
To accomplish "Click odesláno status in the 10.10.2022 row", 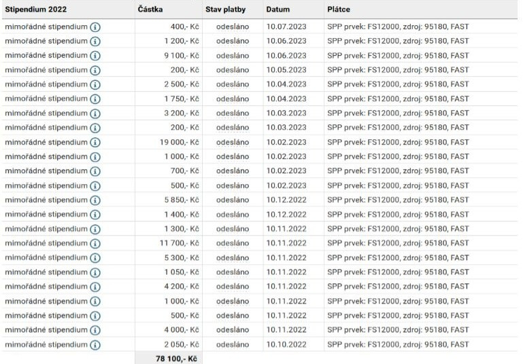I will pyautogui.click(x=233, y=344).
